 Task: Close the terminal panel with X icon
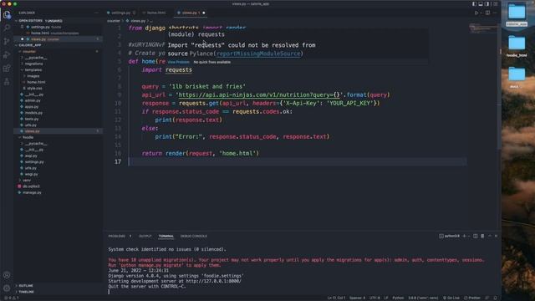click(x=496, y=236)
